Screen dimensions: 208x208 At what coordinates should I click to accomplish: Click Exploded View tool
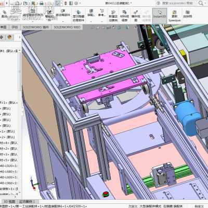click(136, 16)
